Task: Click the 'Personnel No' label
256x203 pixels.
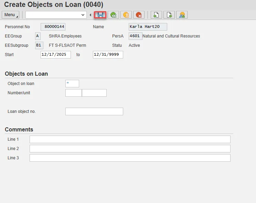Action: coord(17,27)
